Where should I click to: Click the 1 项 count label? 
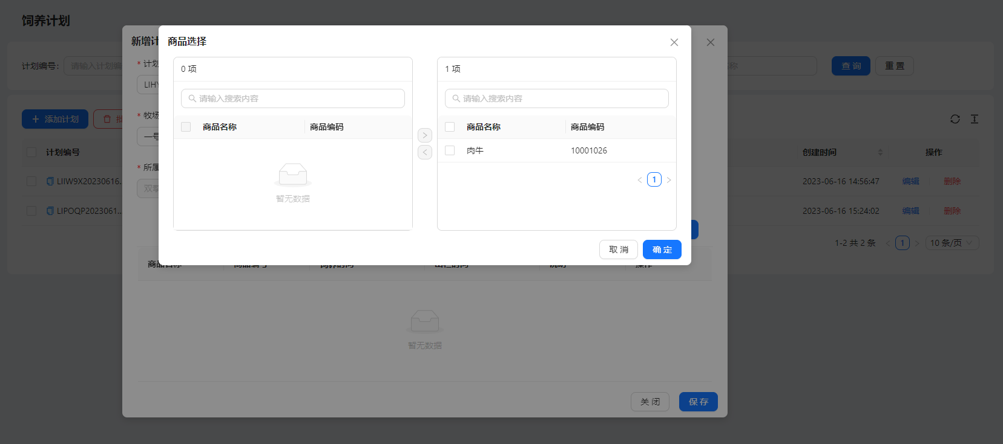tap(453, 69)
